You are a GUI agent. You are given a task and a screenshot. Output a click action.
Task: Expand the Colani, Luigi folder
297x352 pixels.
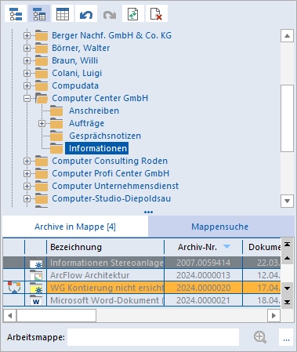[27, 73]
